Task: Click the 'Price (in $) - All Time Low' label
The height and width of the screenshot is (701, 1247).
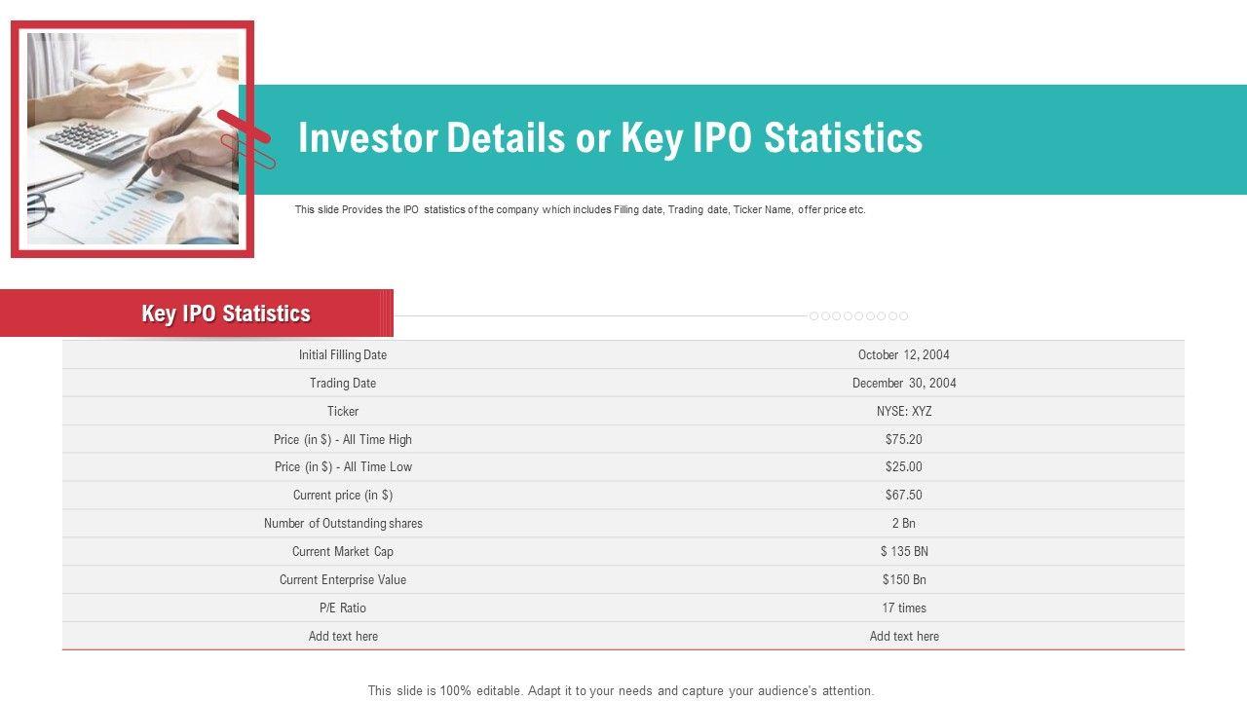Action: pyautogui.click(x=343, y=467)
